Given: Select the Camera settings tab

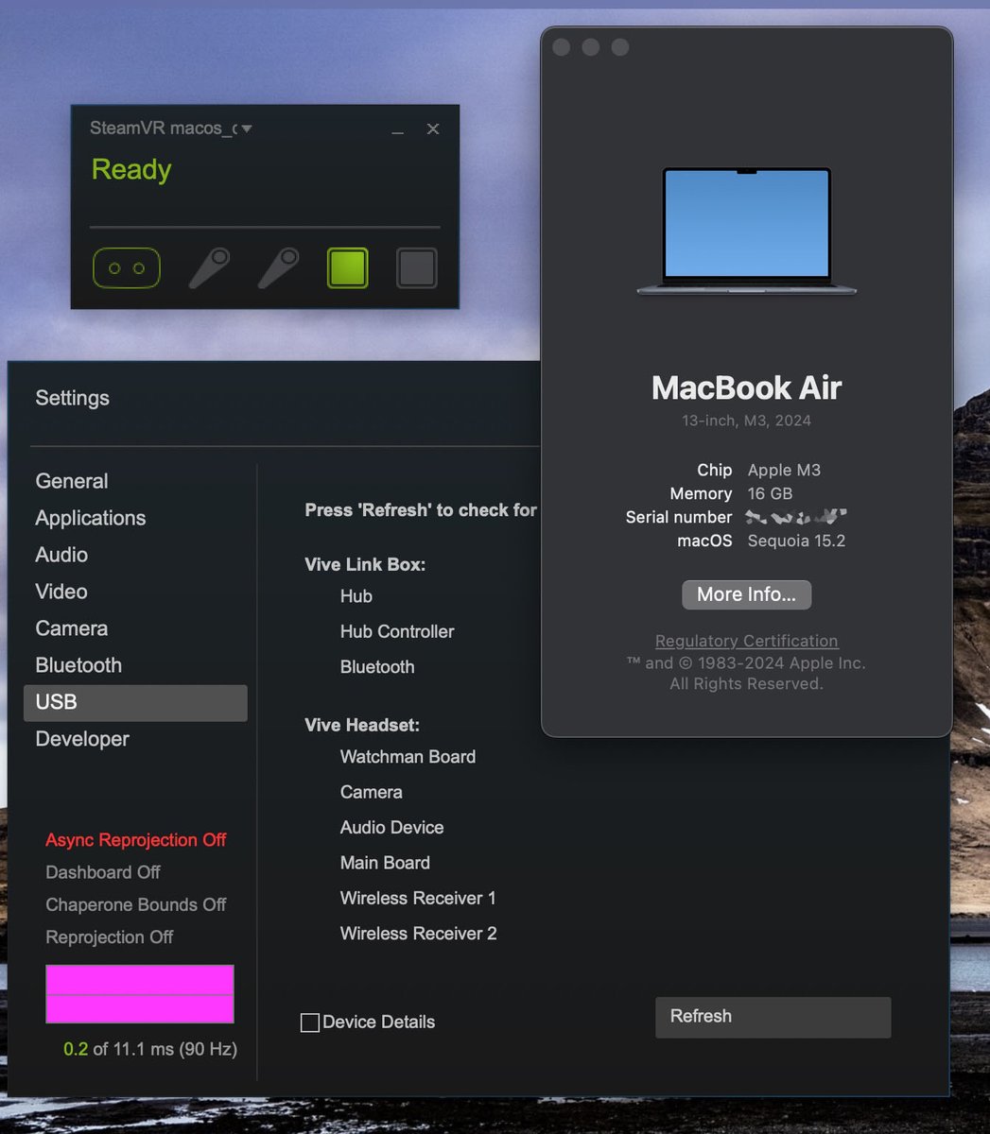Looking at the screenshot, I should click(72, 628).
